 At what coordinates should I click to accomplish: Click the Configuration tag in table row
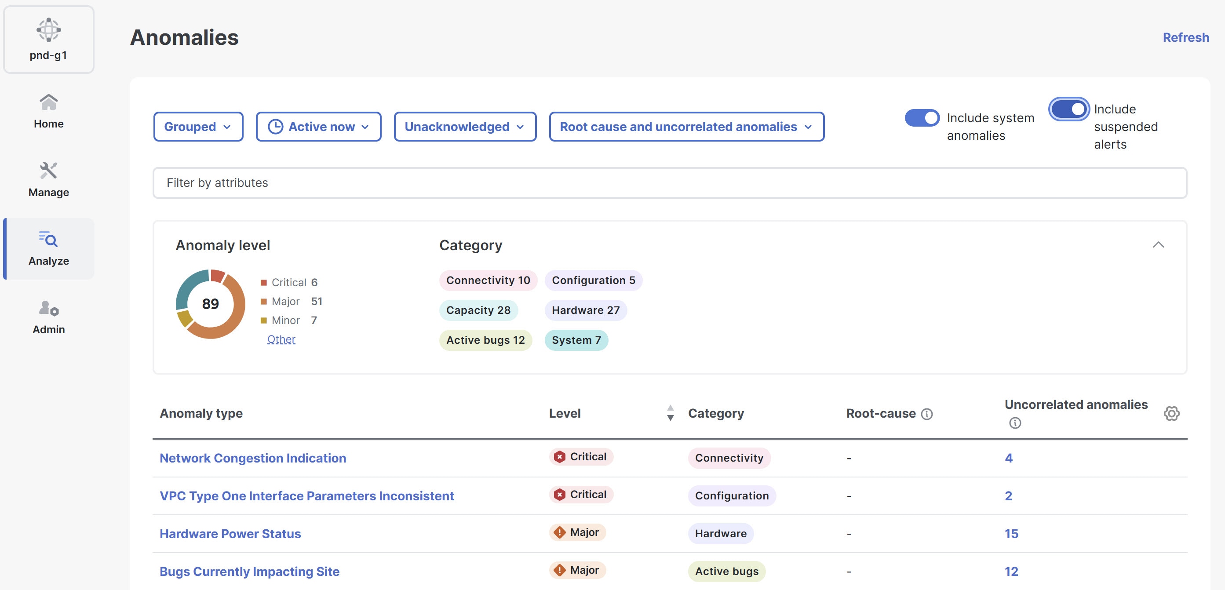click(732, 496)
